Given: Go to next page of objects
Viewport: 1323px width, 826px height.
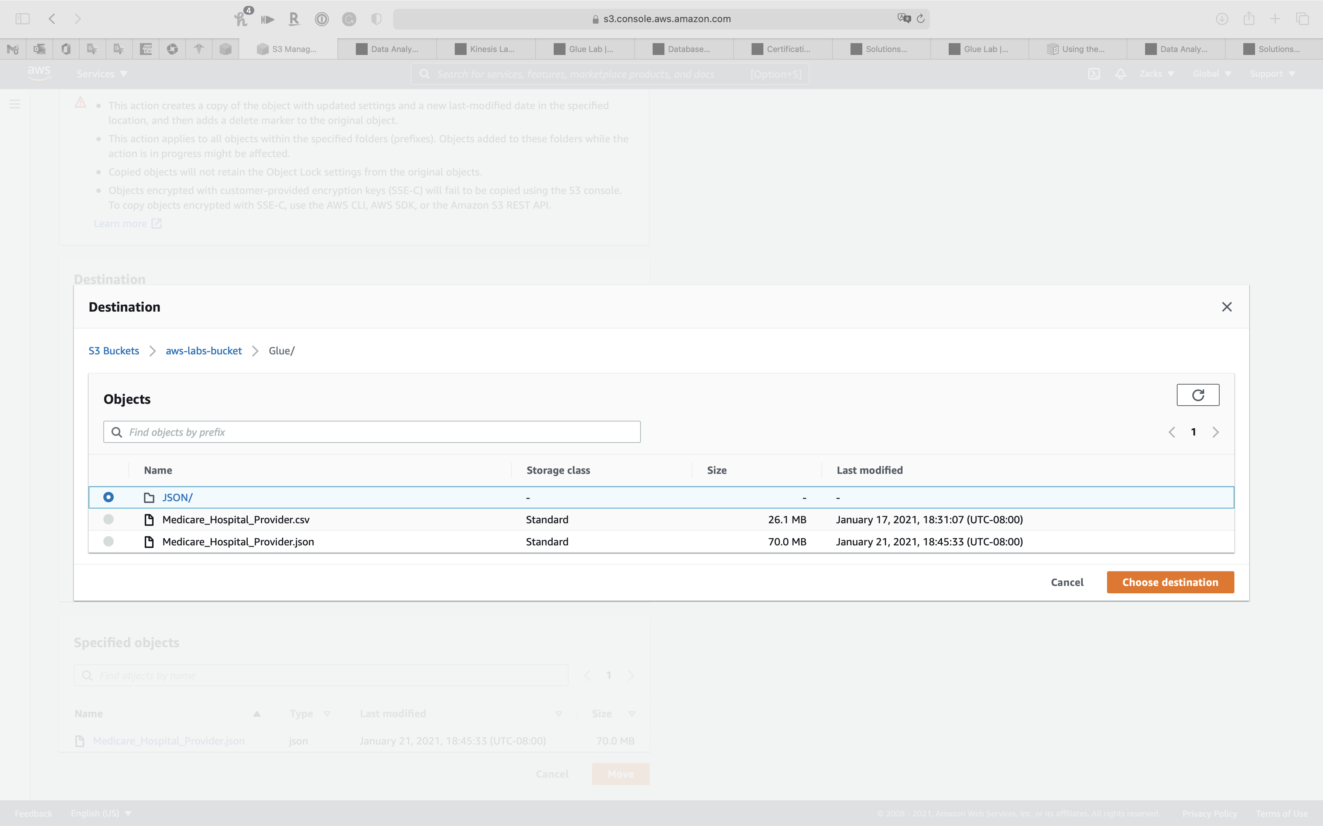Looking at the screenshot, I should pos(1215,432).
